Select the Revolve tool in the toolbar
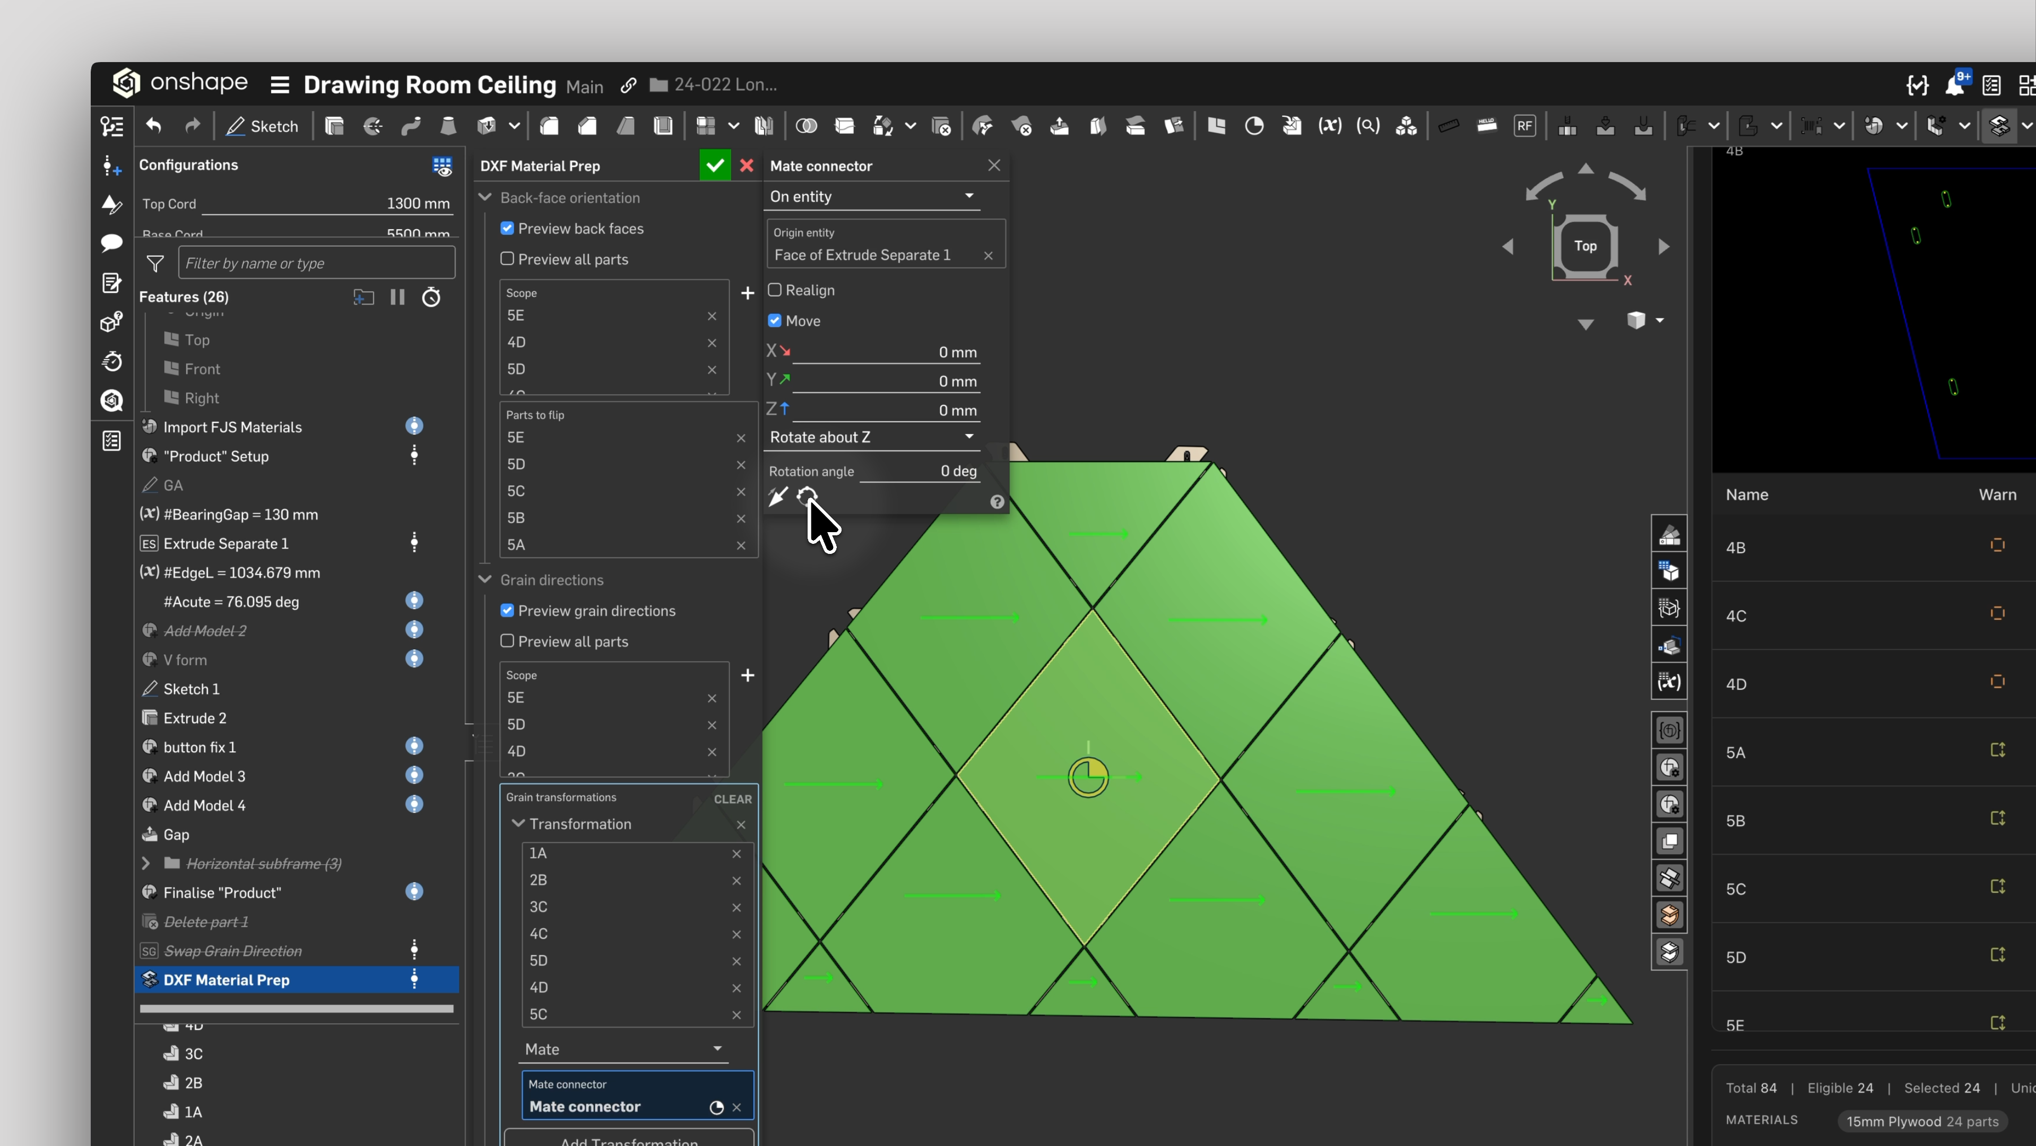Image resolution: width=2036 pixels, height=1146 pixels. click(x=372, y=126)
